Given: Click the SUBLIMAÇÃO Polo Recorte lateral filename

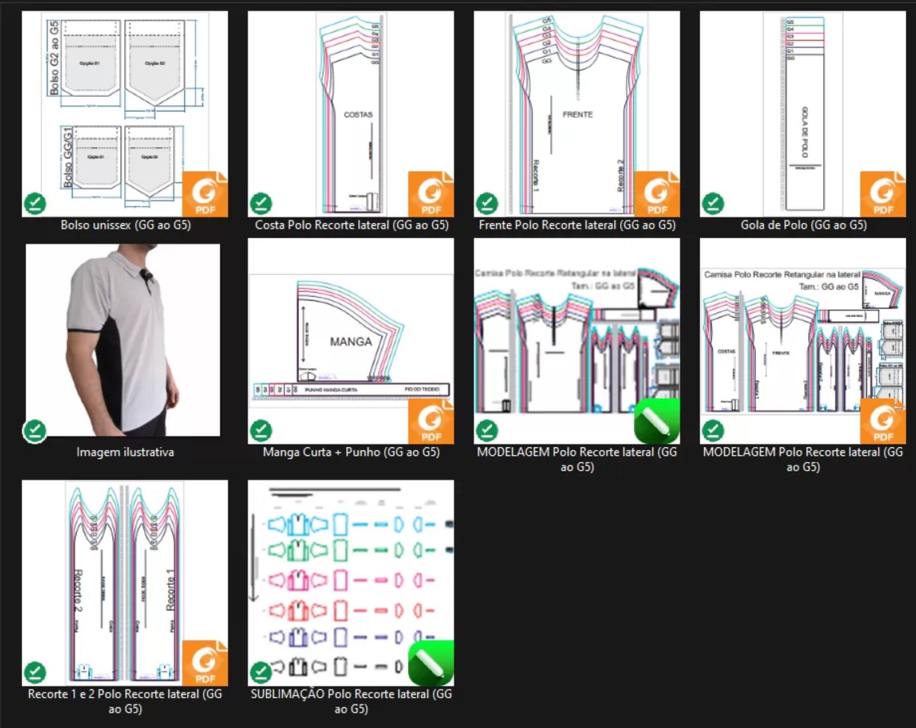Looking at the screenshot, I should [351, 701].
